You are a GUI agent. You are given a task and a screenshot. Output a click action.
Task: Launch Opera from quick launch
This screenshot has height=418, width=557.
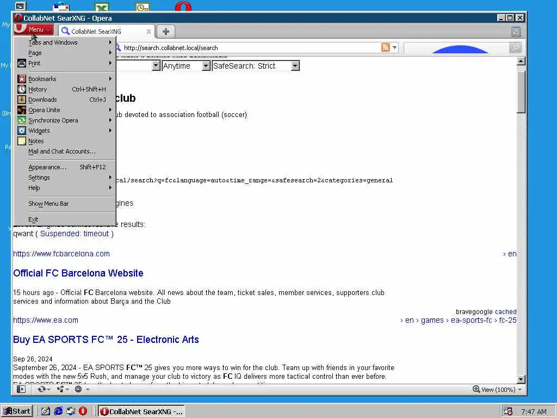(x=83, y=411)
